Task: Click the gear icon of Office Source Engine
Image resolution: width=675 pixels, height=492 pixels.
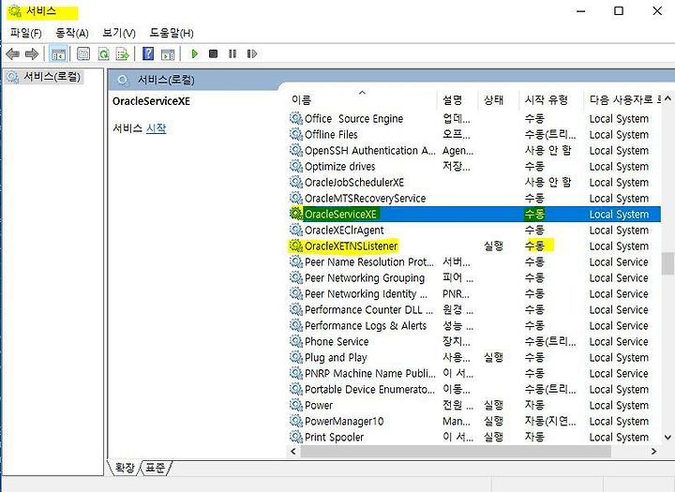Action: 295,118
